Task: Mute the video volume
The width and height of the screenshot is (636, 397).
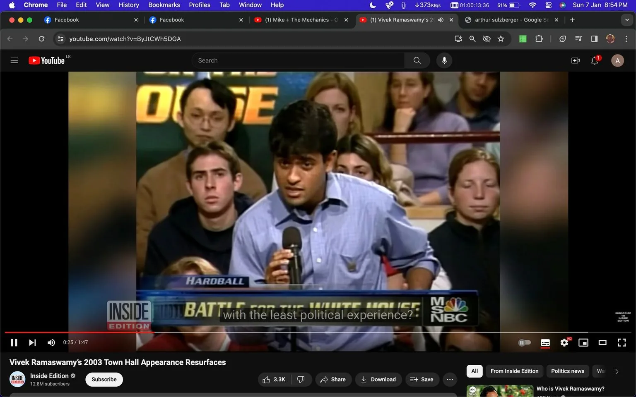Action: click(51, 342)
